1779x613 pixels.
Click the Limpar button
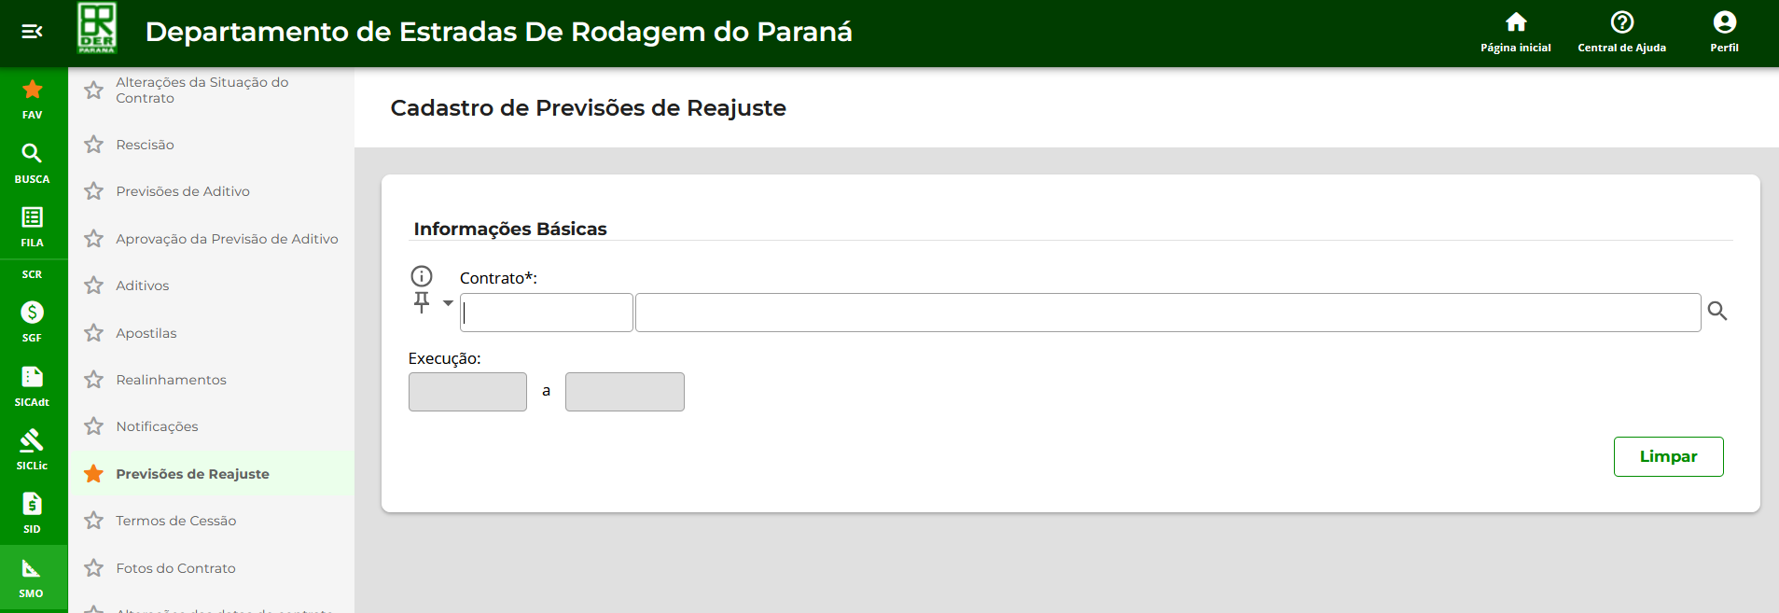click(1668, 456)
